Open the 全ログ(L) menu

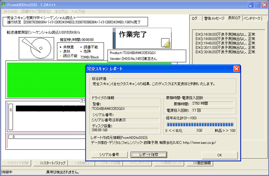coord(61,12)
